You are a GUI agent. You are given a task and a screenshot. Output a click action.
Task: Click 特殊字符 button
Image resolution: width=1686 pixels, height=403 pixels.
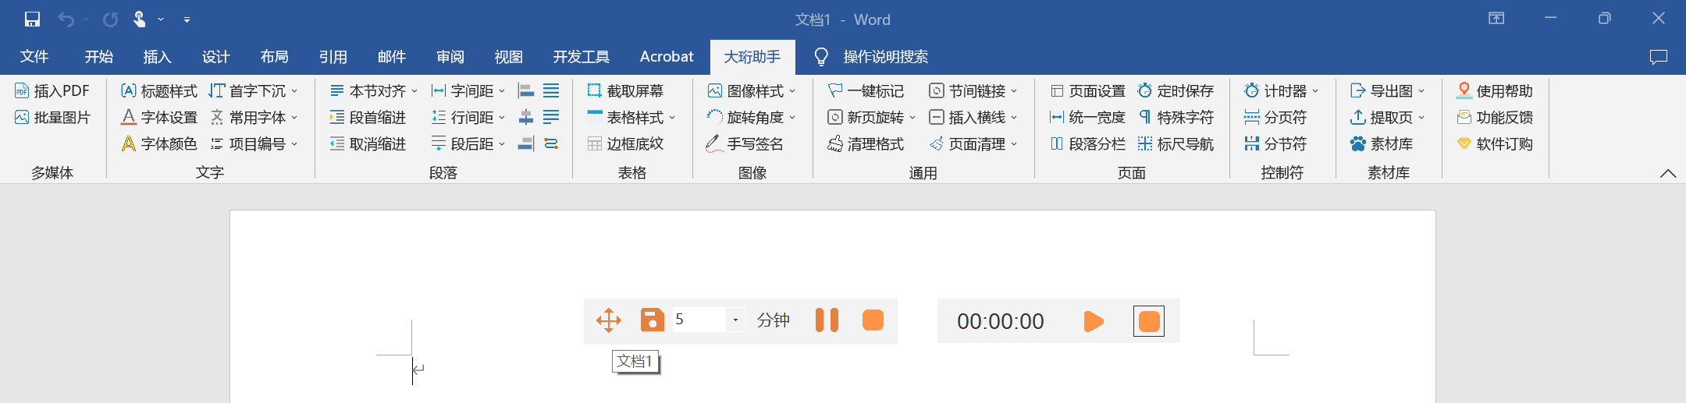pos(1176,118)
